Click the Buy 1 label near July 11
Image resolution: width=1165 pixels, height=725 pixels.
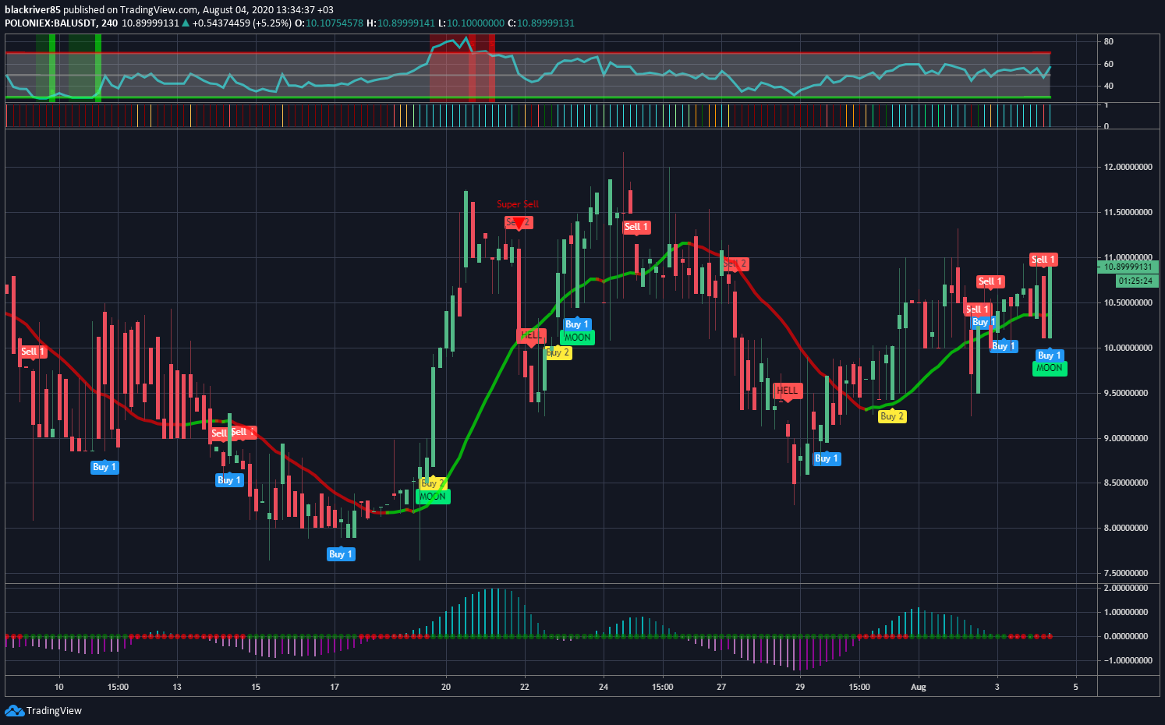(x=104, y=467)
